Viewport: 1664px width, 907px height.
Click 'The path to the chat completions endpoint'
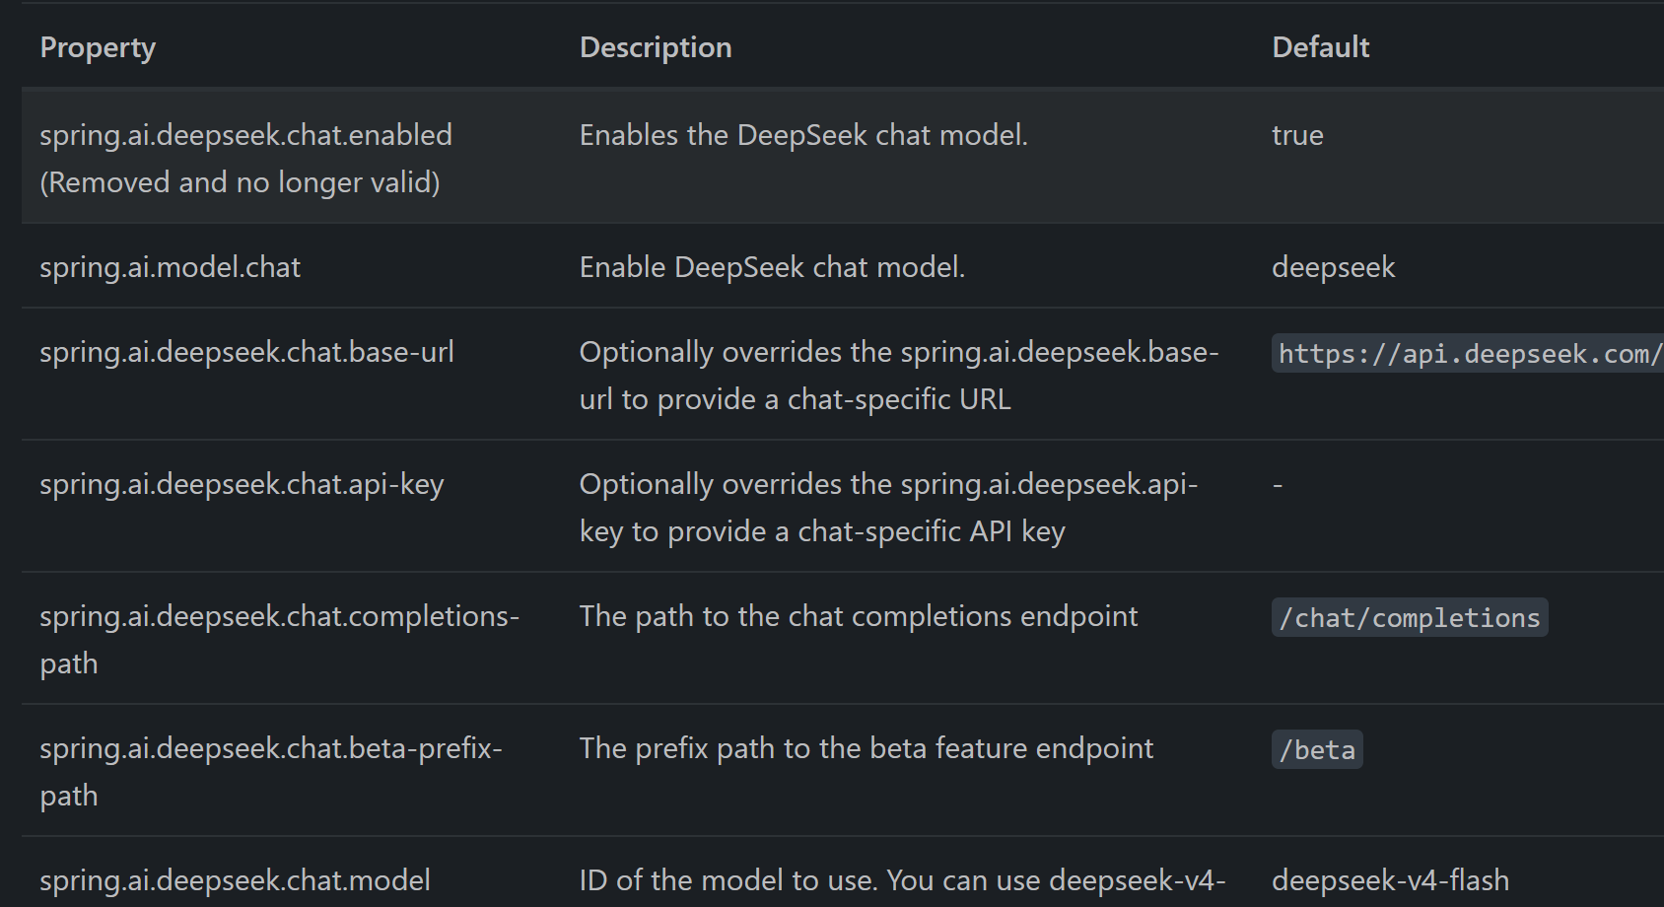[859, 616]
